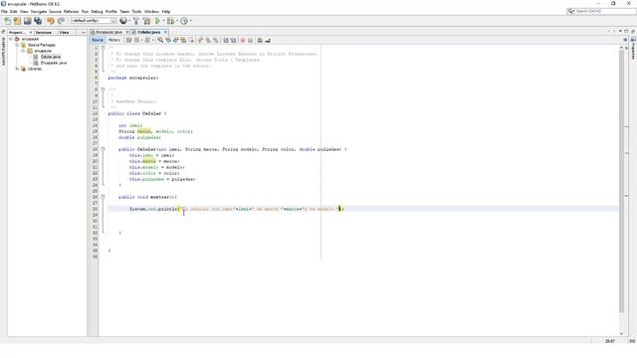
Task: Click the Profile Project clock icon
Action: (184, 21)
